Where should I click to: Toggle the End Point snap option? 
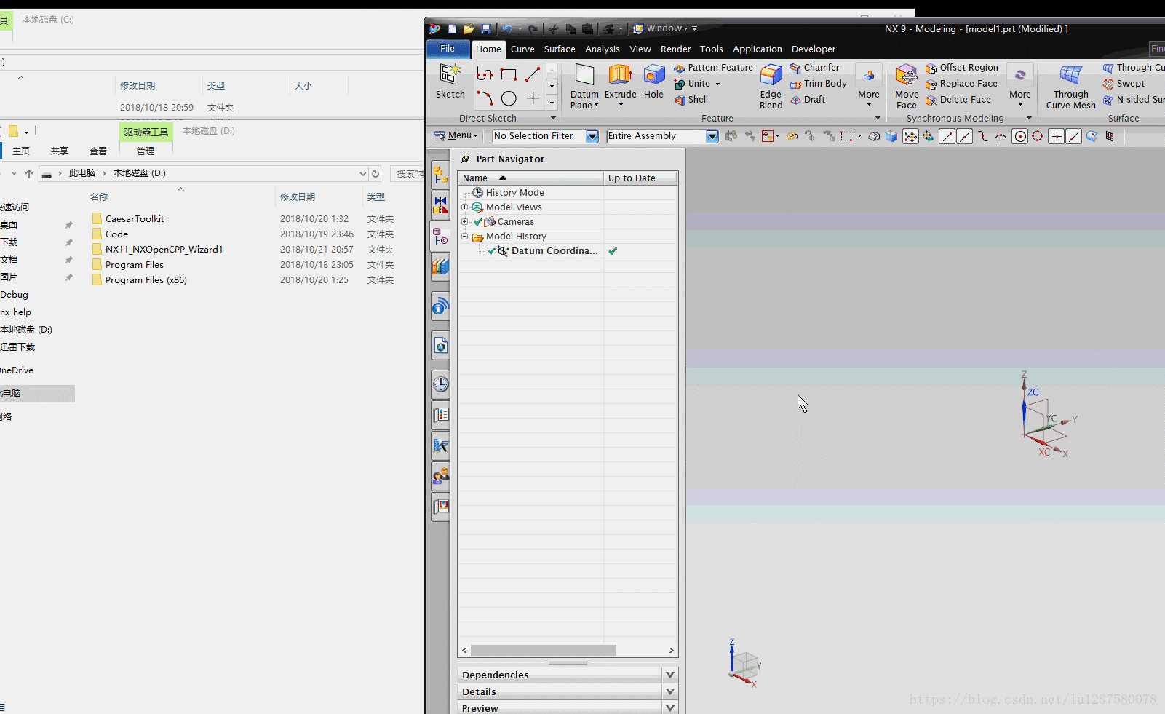tap(947, 136)
